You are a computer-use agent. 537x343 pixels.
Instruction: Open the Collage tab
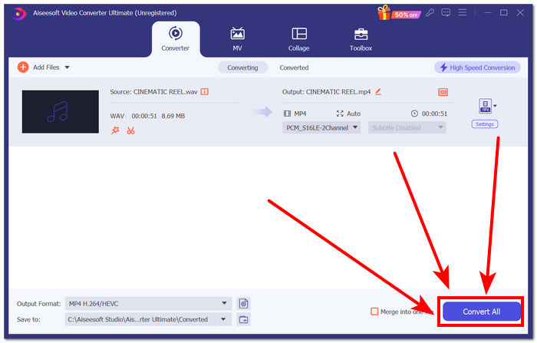tap(299, 38)
